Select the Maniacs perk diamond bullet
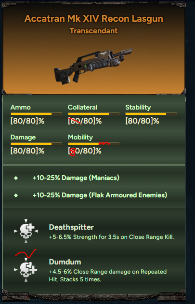This screenshot has width=195, height=304. point(16,178)
